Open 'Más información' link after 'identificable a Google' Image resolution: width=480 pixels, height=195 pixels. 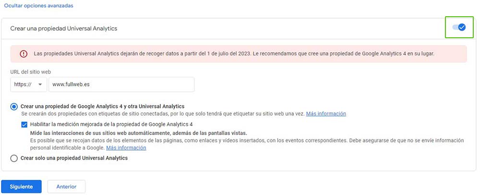(x=126, y=148)
